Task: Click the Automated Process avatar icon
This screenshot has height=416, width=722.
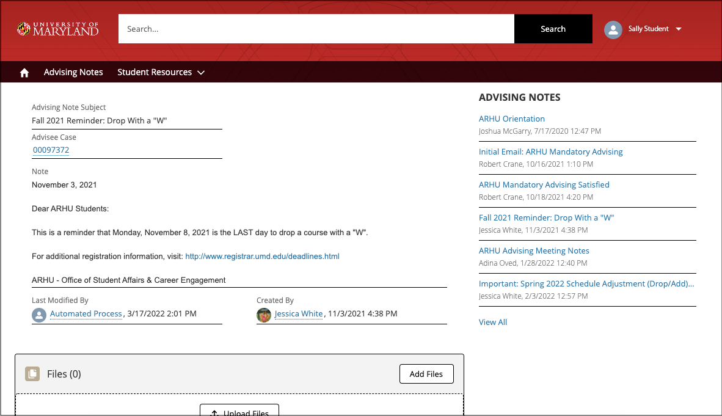Action: pos(39,314)
